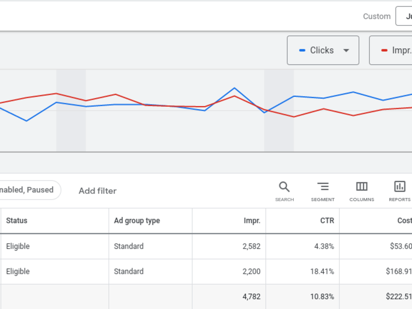Image resolution: width=412 pixels, height=309 pixels.
Task: Open the Impr. metric dropdown
Action: coord(391,50)
